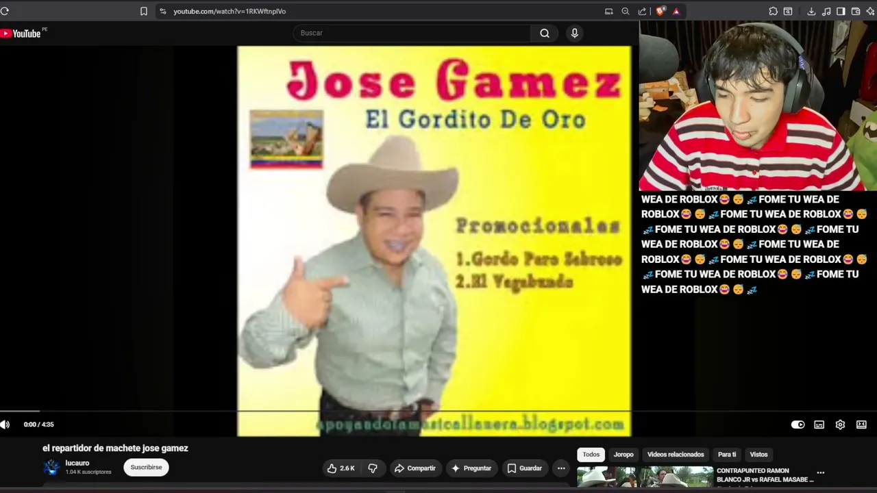
Task: Submit search with the magnifying glass button
Action: click(545, 33)
